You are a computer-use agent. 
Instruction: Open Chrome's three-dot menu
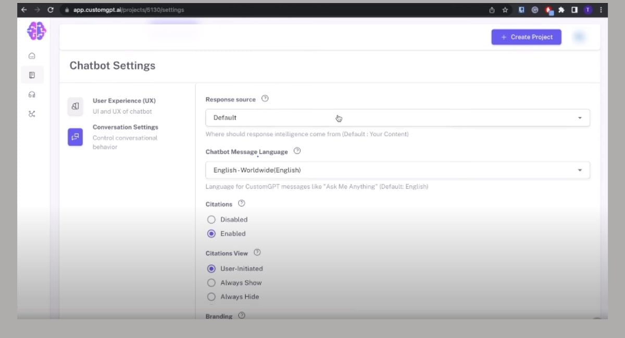[x=601, y=9]
